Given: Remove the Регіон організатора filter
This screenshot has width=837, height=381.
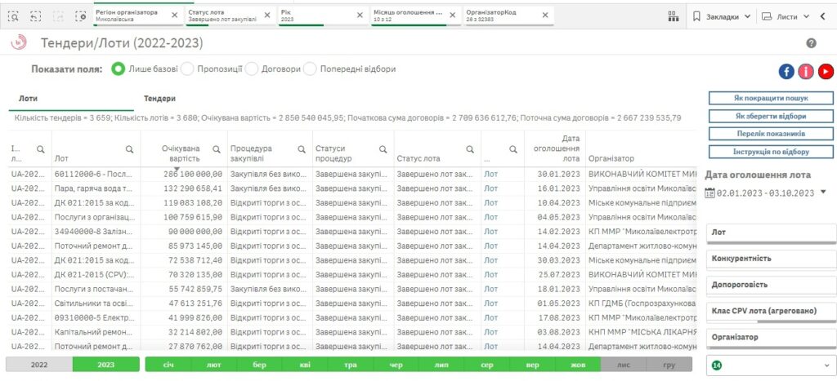Looking at the screenshot, I should point(175,15).
